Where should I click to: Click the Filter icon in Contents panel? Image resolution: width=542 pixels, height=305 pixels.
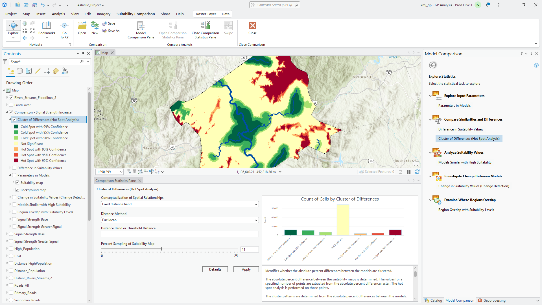tap(5, 62)
